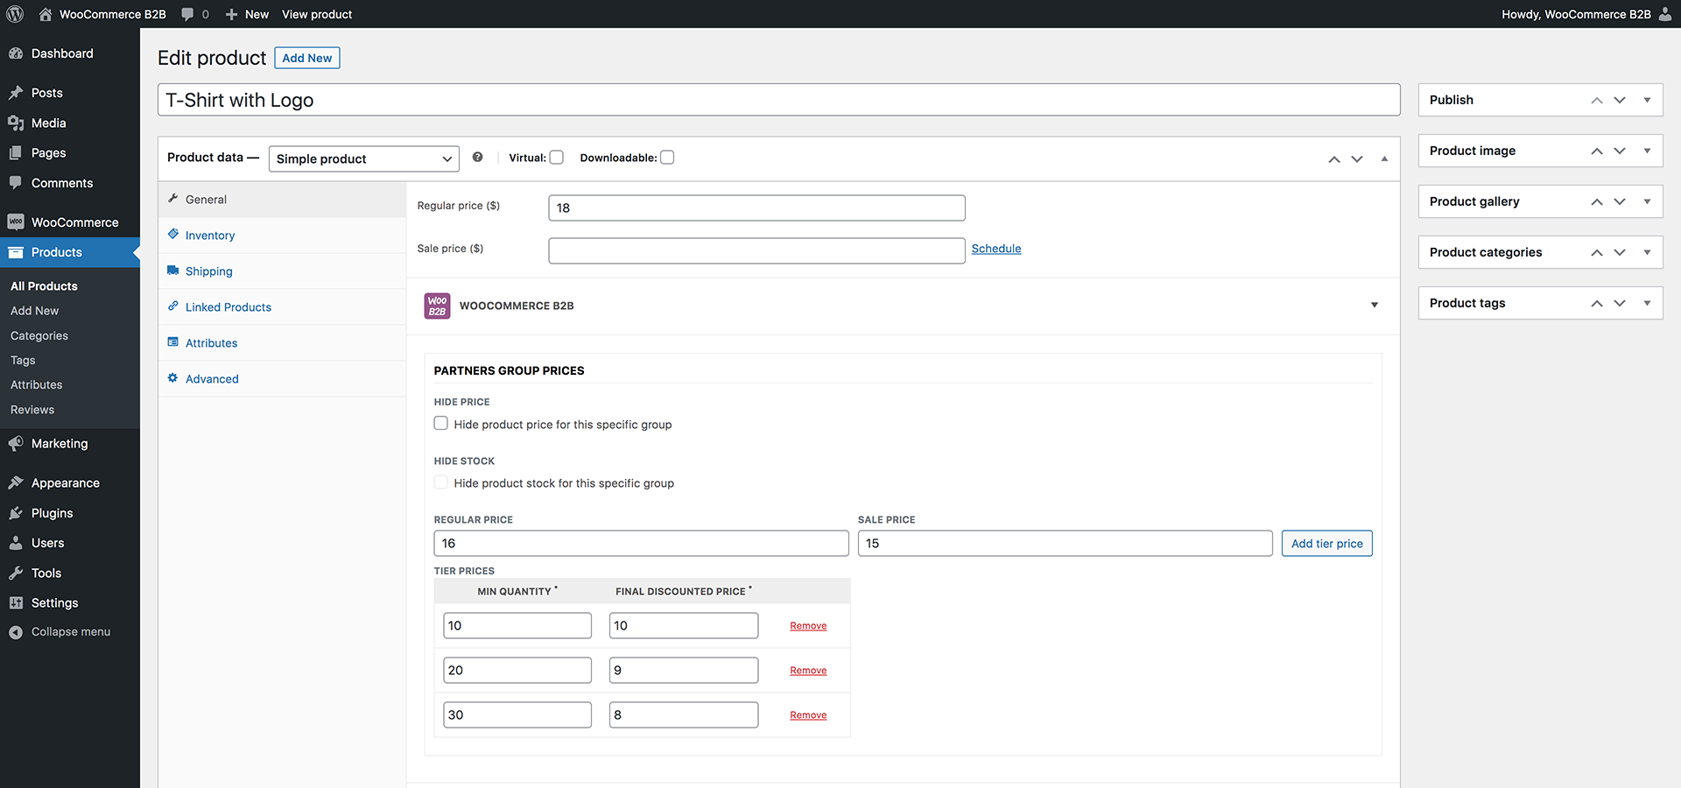Click the Add tier price button
Image resolution: width=1681 pixels, height=788 pixels.
[x=1326, y=544]
